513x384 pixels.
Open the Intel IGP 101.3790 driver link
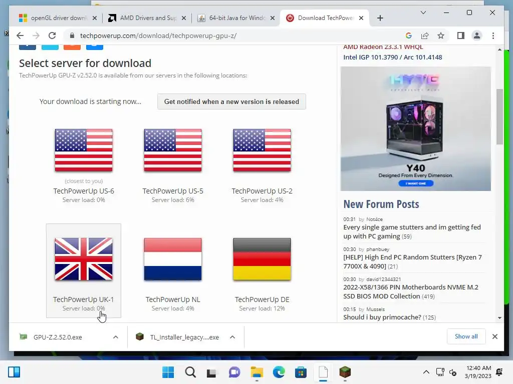coord(393,57)
